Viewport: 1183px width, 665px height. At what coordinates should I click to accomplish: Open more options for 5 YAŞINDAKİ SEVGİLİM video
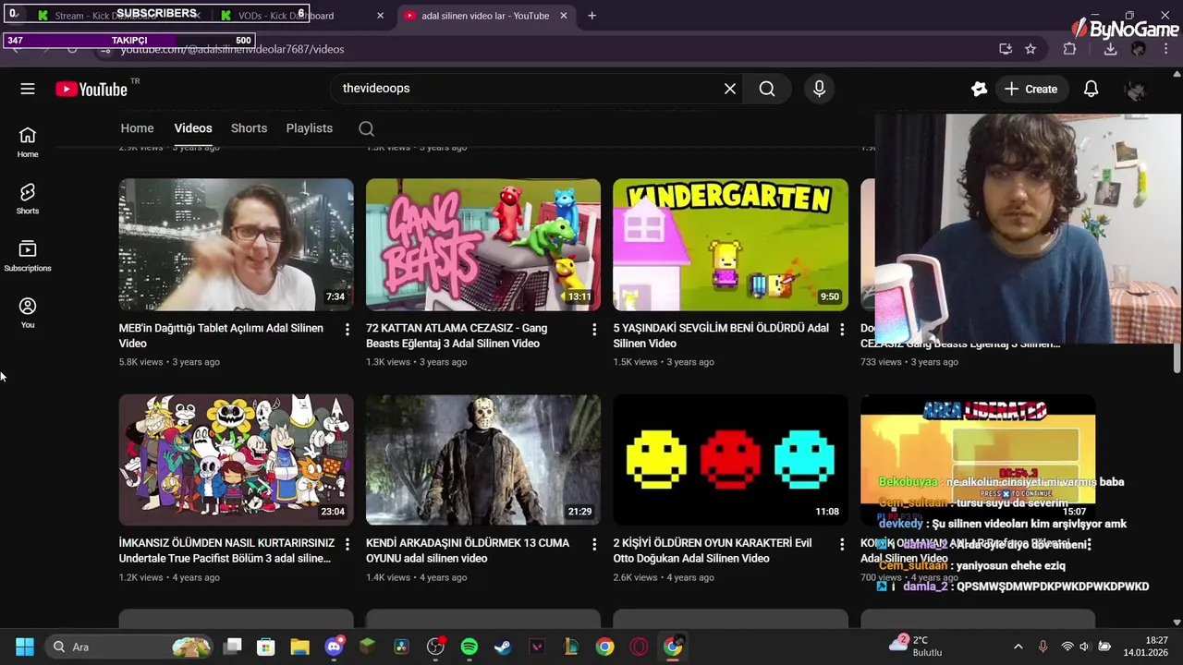(842, 330)
